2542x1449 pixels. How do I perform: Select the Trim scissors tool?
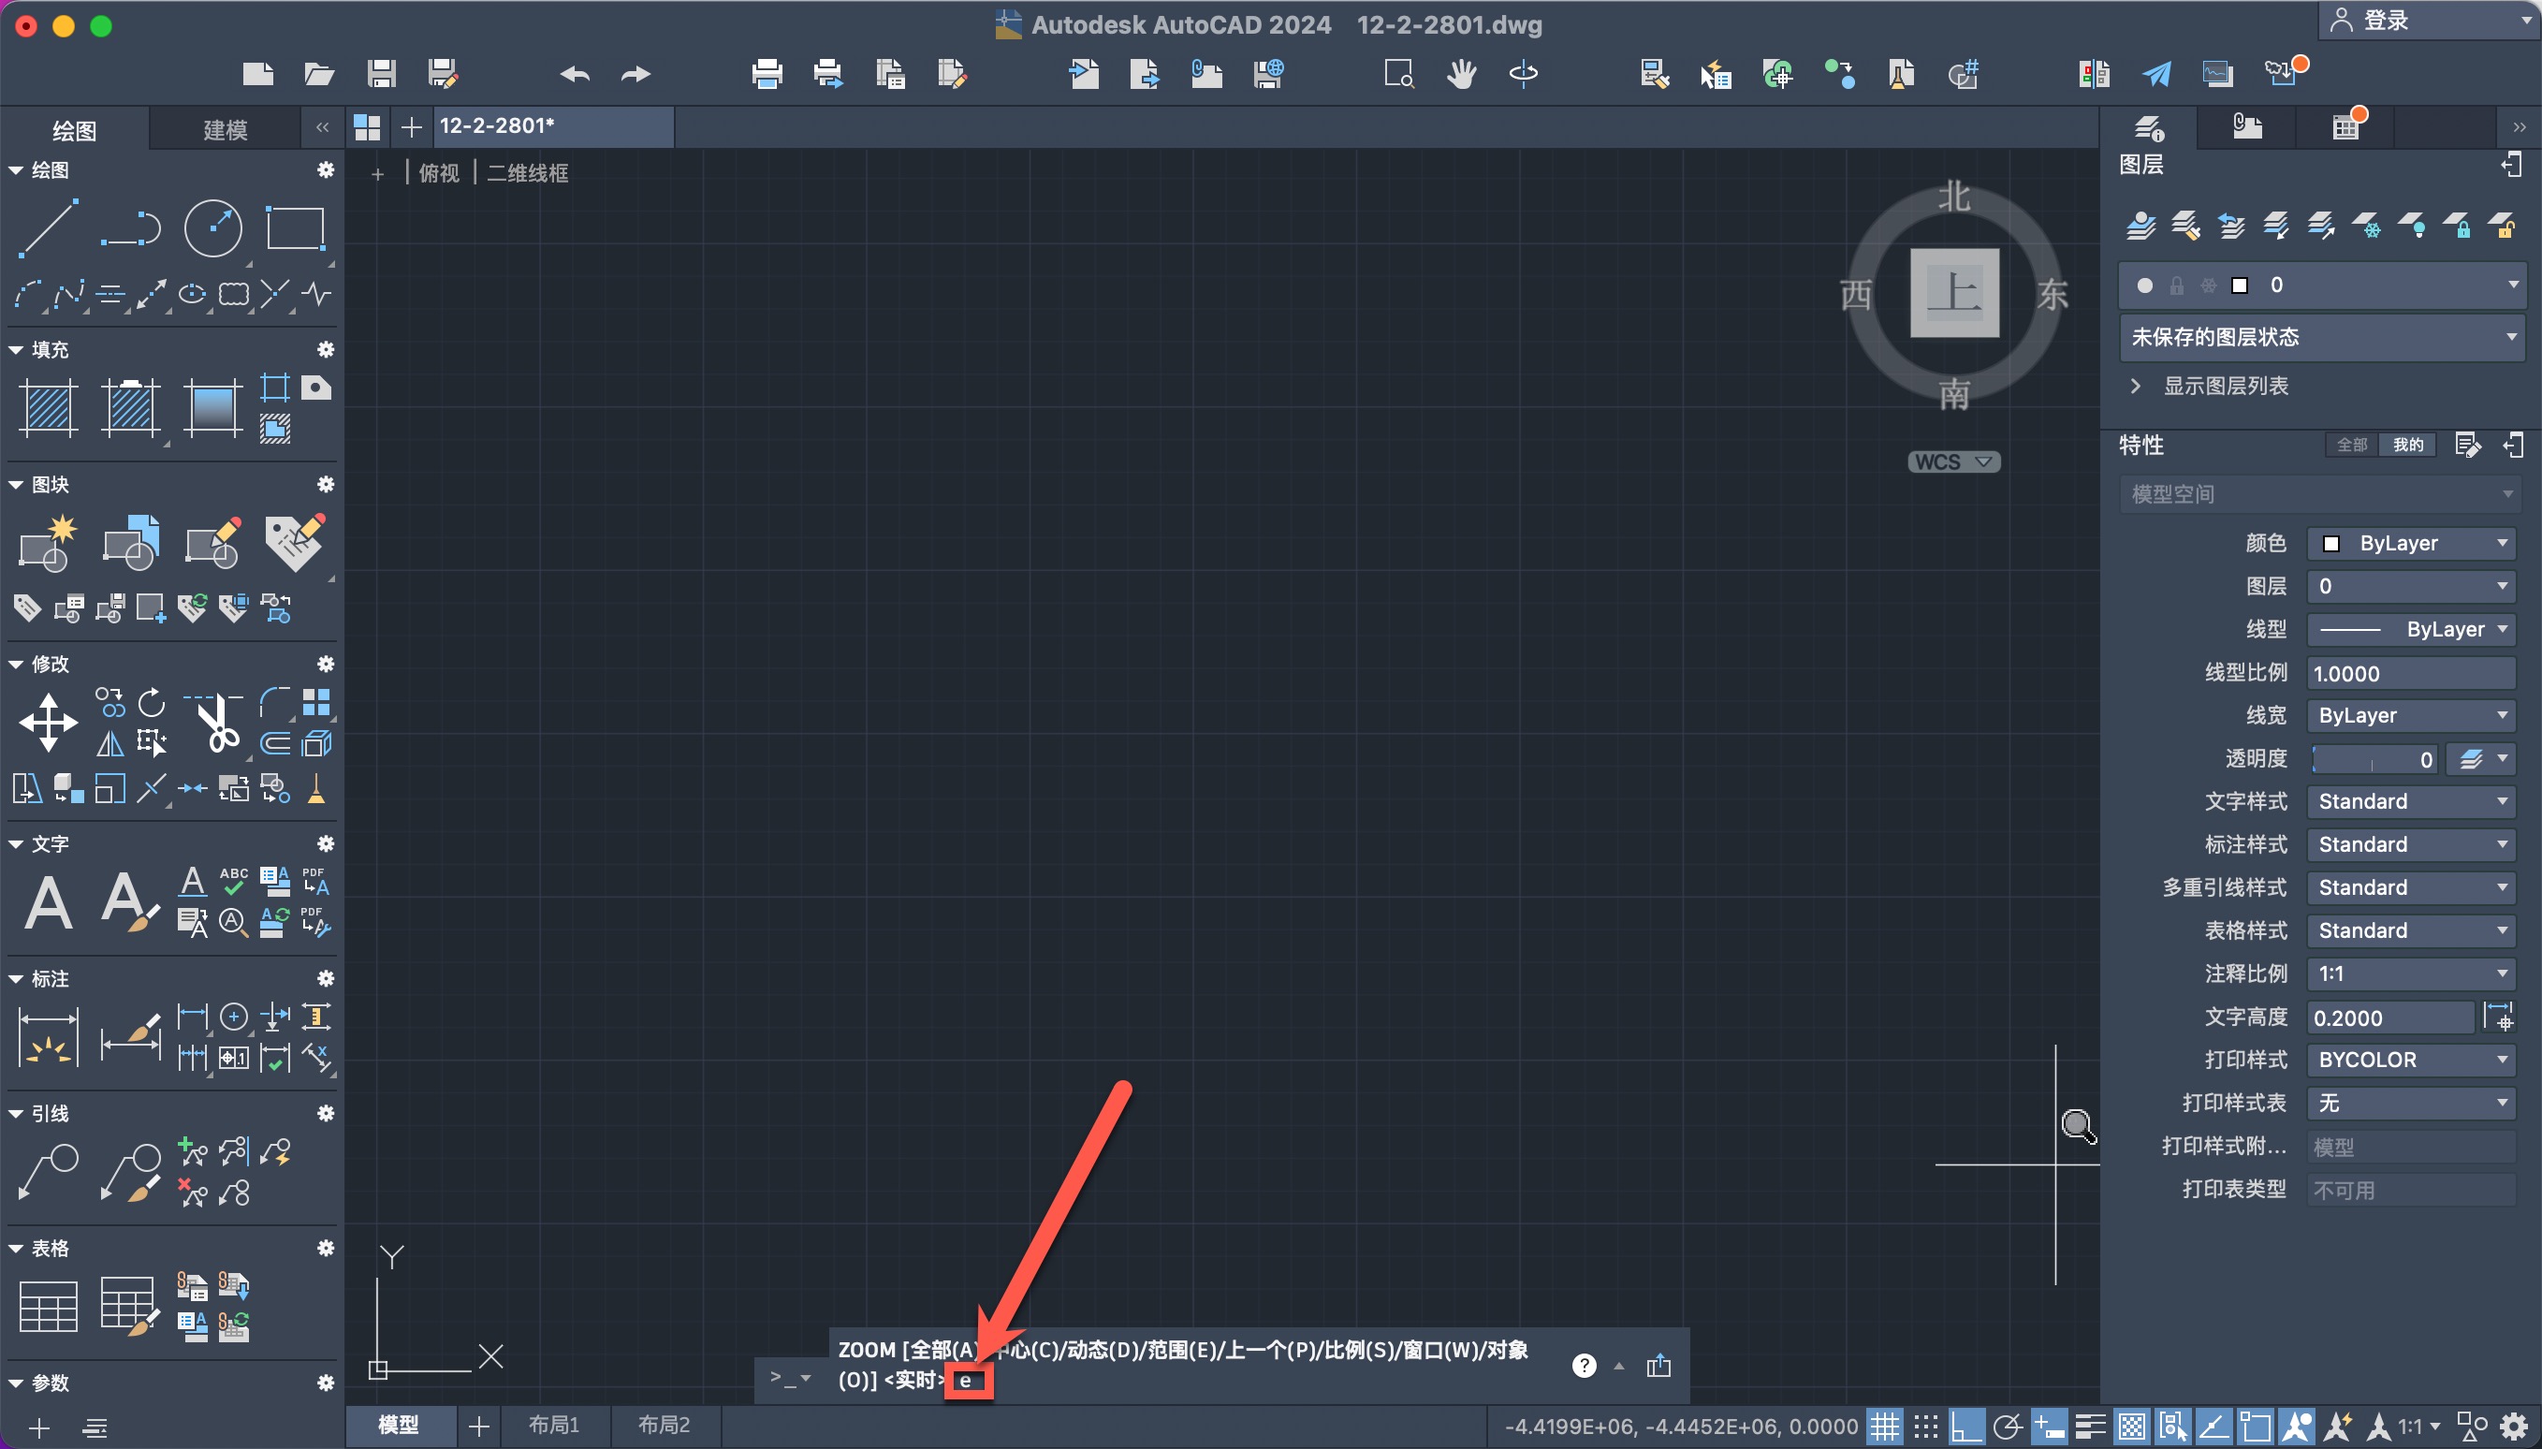coord(217,722)
